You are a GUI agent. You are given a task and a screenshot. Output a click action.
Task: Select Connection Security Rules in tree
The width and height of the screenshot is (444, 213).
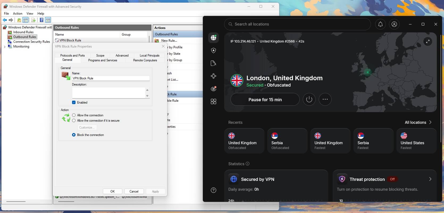(x=31, y=42)
